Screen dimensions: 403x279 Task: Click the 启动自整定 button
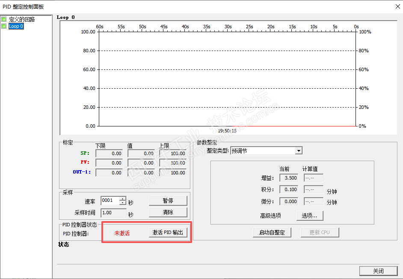272,232
